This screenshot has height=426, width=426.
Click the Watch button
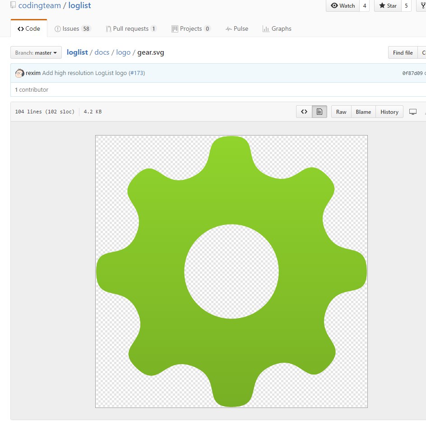[x=343, y=6]
